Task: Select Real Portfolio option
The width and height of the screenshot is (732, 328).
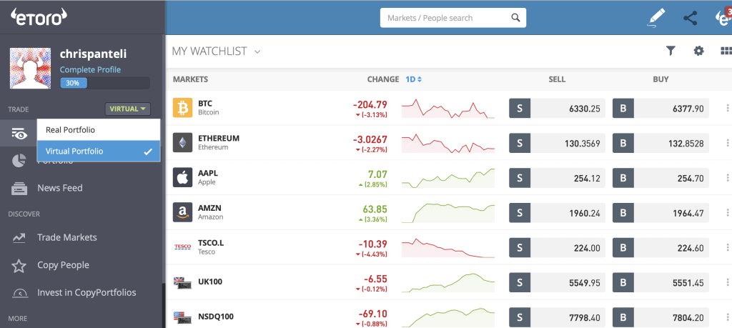Action: pos(99,130)
